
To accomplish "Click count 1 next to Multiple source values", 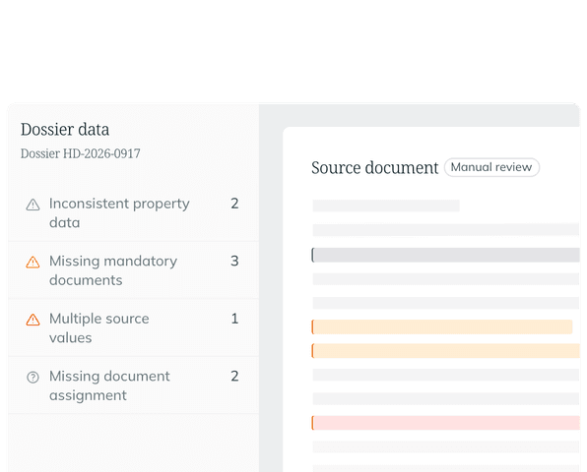I will coord(234,319).
